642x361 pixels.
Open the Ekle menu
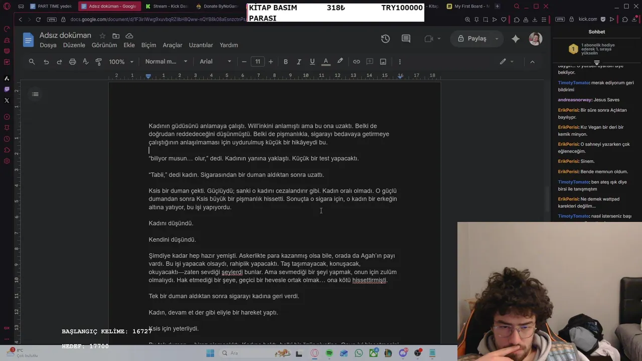tap(129, 45)
